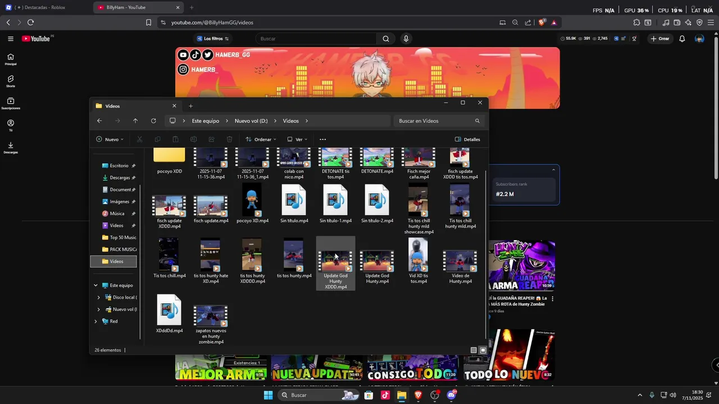Screen dimensions: 719x404
Task: Open YouTube Suscripciones in sidebar
Action: click(x=11, y=103)
